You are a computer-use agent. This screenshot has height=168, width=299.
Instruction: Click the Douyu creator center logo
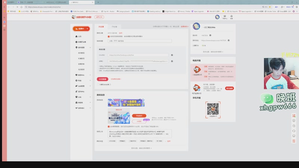pyautogui.click(x=81, y=17)
